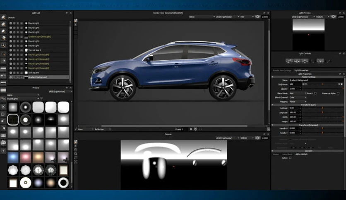Choose the pink glow light preset thumbnail
The image size is (346, 200).
tap(25, 158)
